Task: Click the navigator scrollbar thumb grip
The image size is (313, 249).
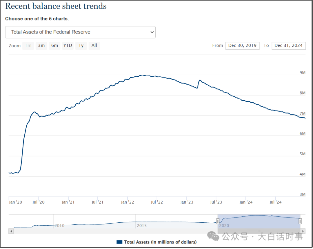Action: [x=259, y=231]
